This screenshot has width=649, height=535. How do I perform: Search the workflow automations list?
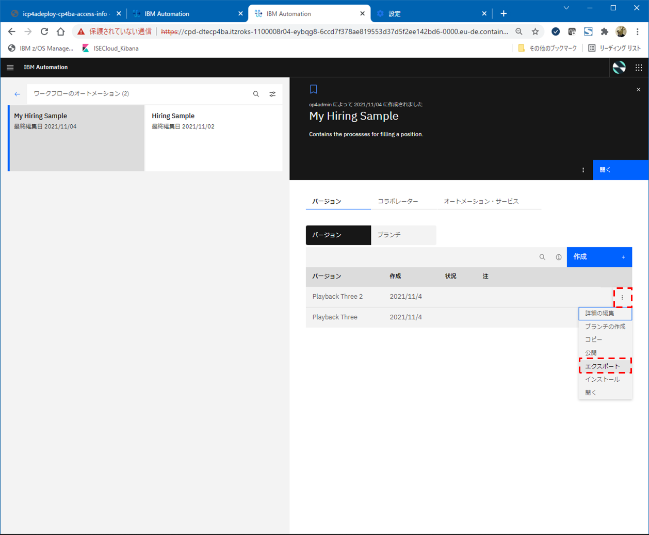(256, 94)
